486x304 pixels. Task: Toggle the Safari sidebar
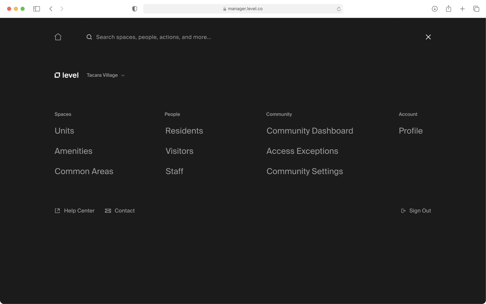pos(36,9)
